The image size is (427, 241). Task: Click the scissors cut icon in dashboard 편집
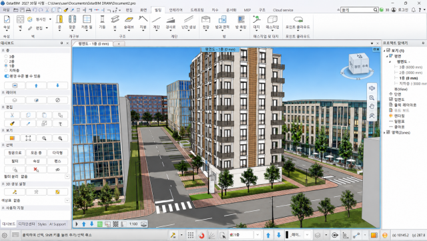[x=12, y=115]
